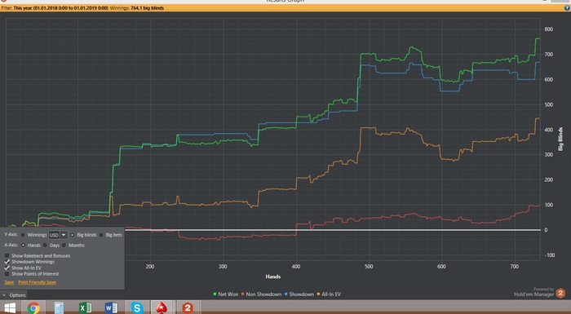571x314 pixels.
Task: Open Hold'em Manager 2 taskbar icon
Action: (188, 308)
